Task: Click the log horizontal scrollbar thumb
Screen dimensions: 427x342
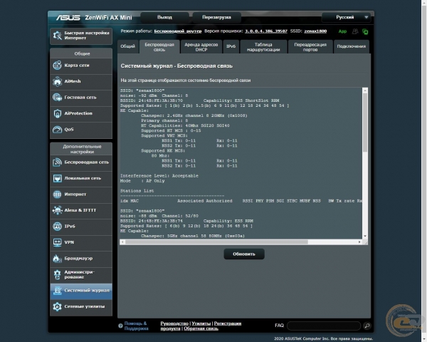Action: pos(216,242)
